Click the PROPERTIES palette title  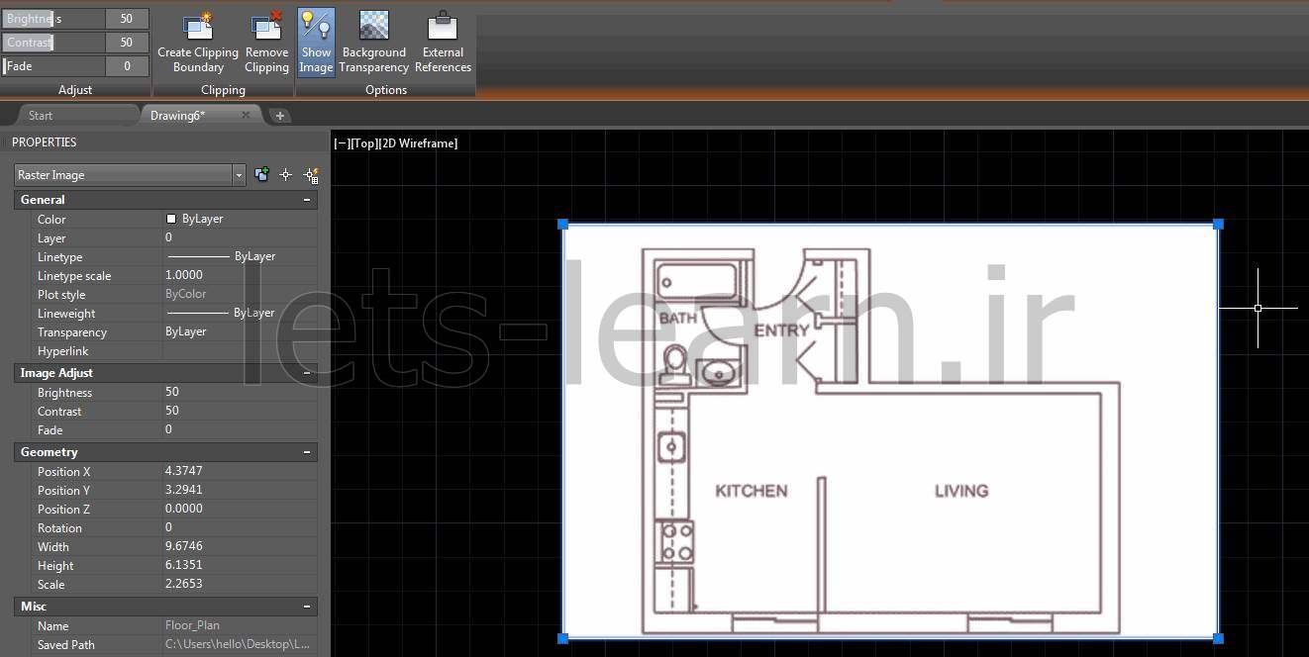click(x=45, y=142)
